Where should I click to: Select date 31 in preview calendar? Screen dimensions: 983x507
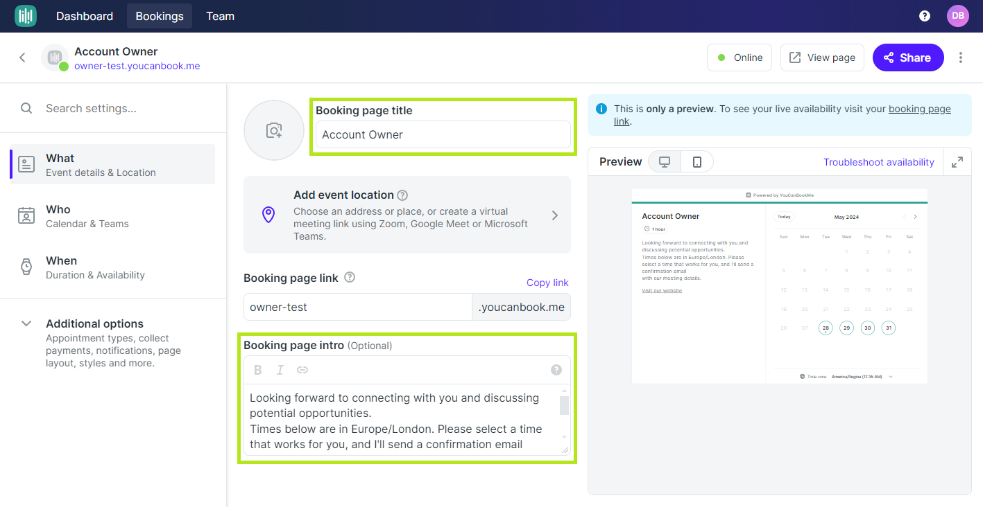point(889,328)
